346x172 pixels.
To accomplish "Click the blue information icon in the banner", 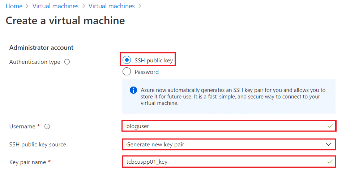I will [x=133, y=91].
